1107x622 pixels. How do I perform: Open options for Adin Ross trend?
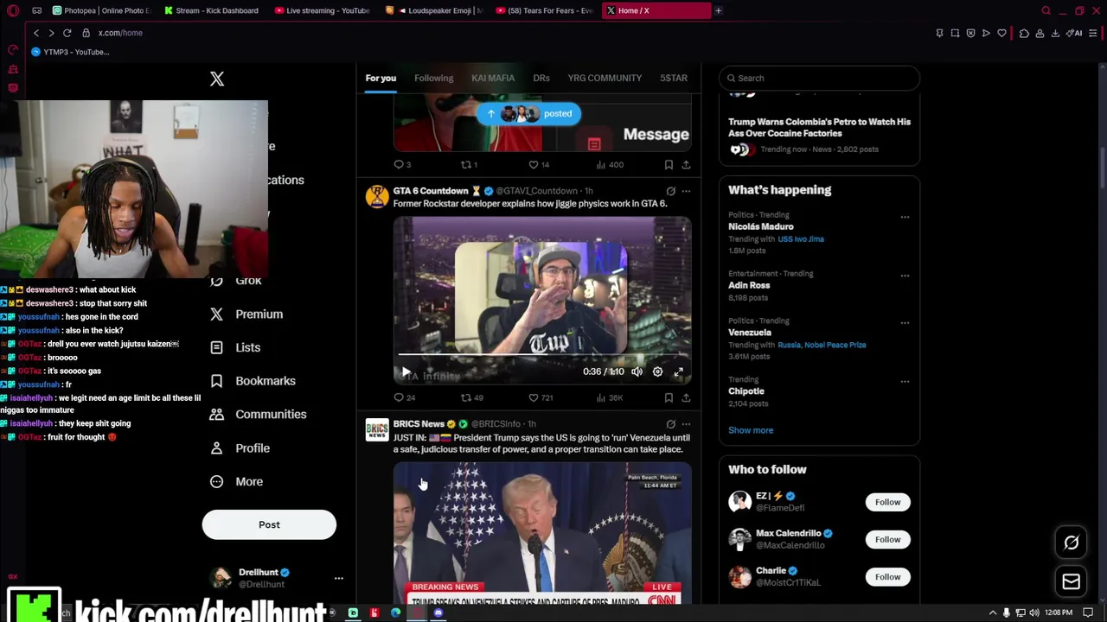(x=905, y=276)
